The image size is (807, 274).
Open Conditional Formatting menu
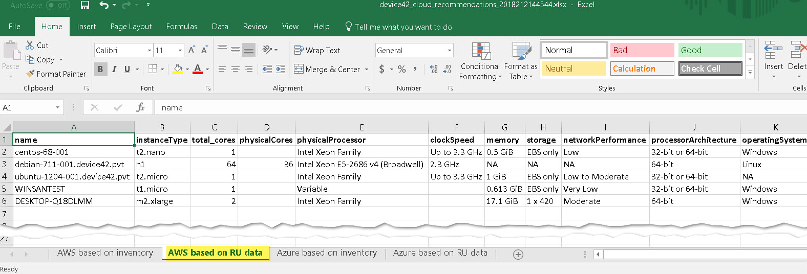[x=480, y=61]
